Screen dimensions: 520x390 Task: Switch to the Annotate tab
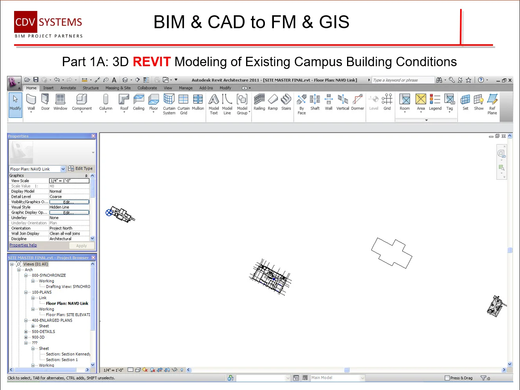68,88
